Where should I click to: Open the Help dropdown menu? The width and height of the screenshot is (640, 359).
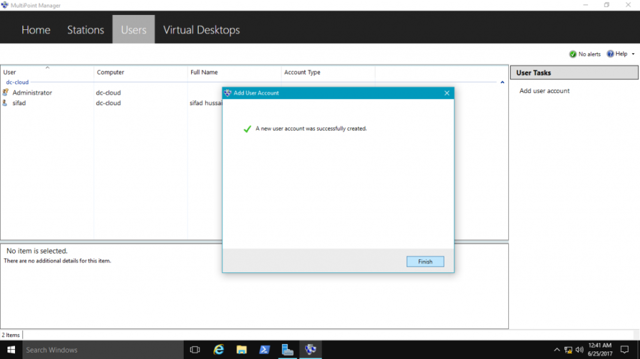(x=621, y=54)
